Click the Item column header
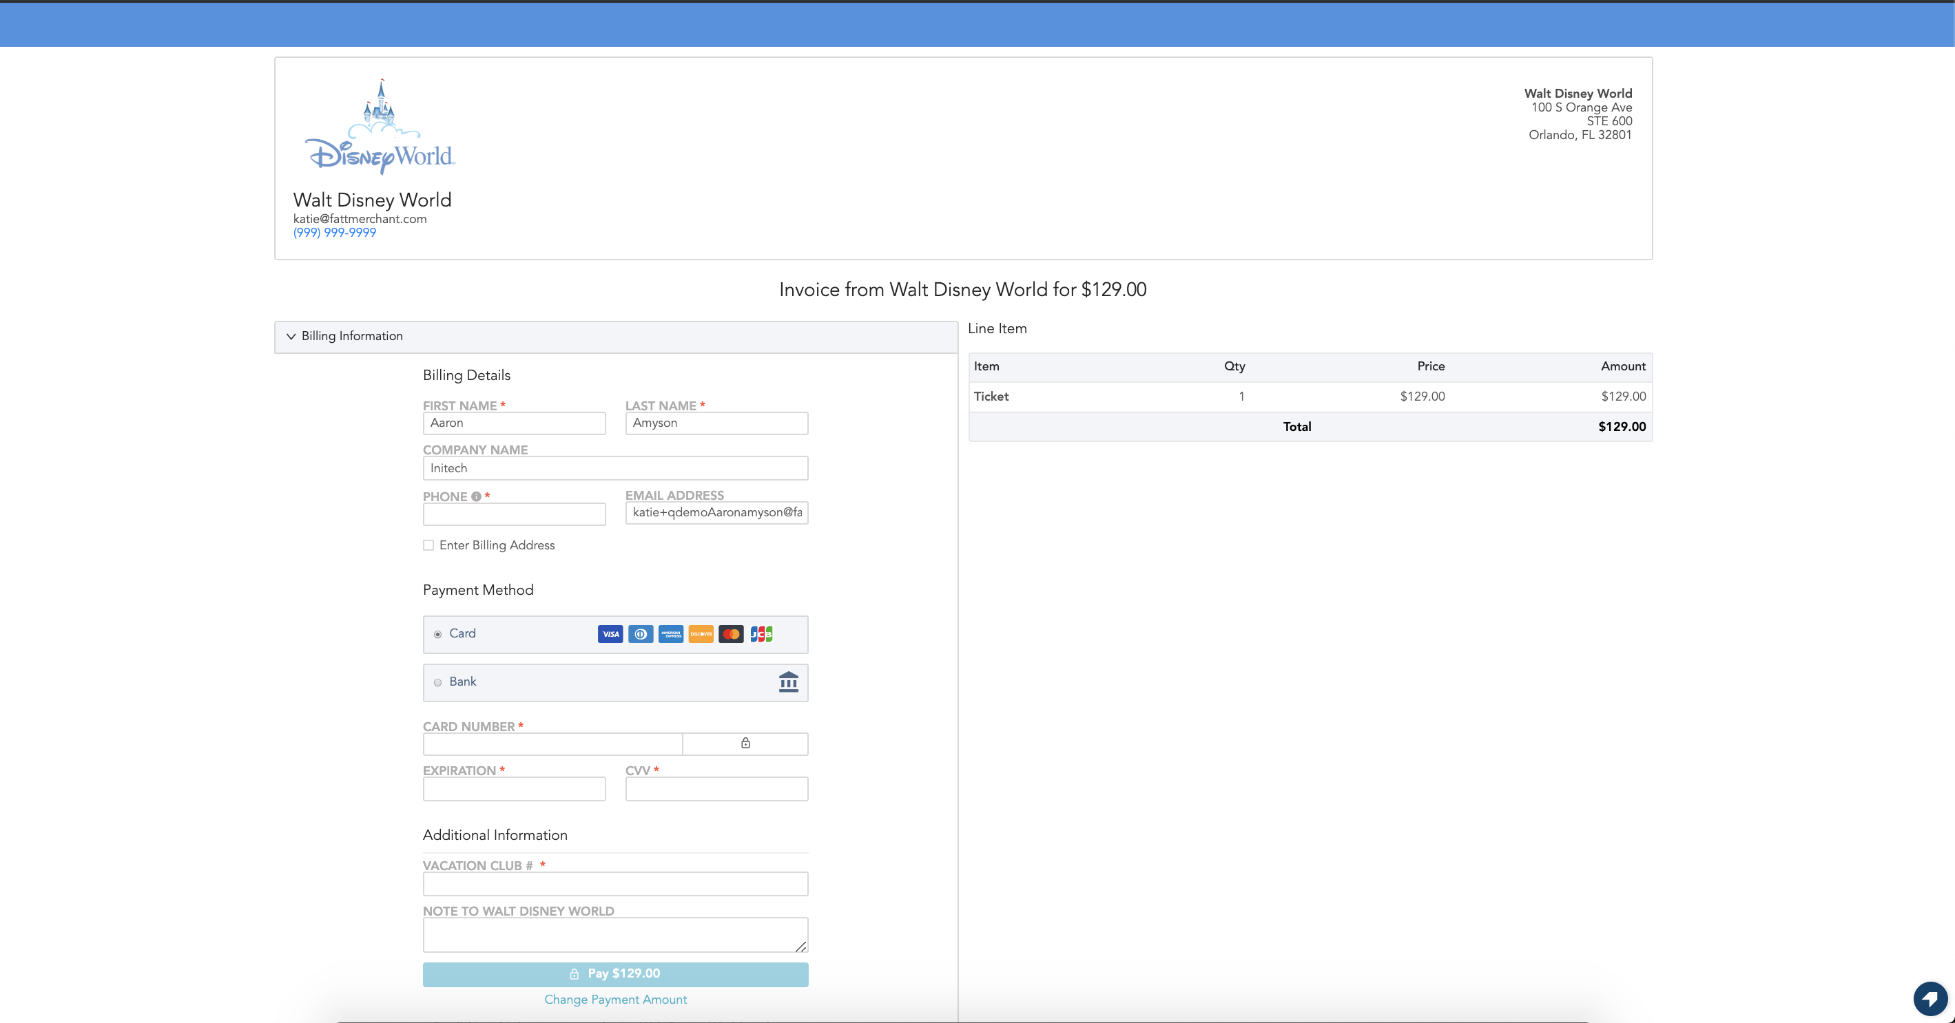This screenshot has width=1955, height=1023. (986, 366)
